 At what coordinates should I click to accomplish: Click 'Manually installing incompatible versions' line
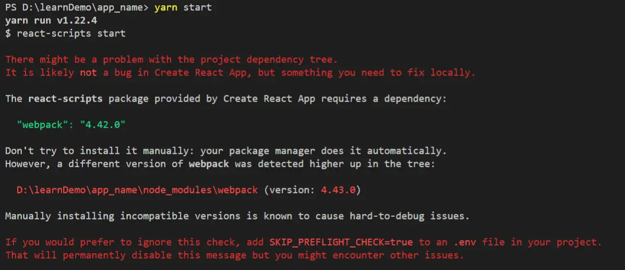237,216
